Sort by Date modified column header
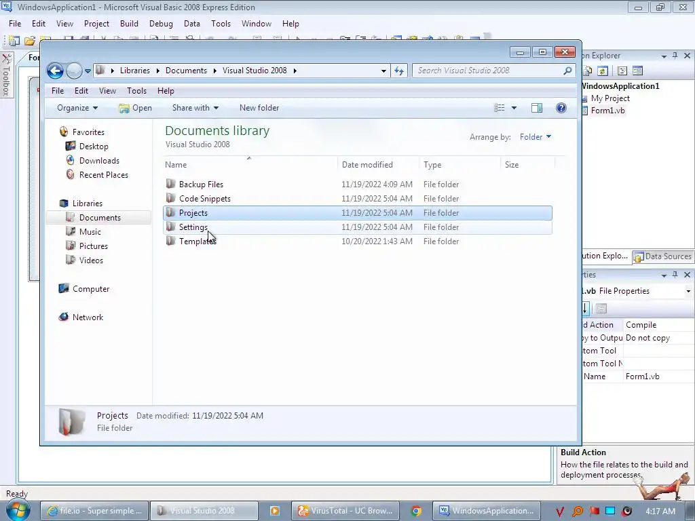 (x=378, y=164)
